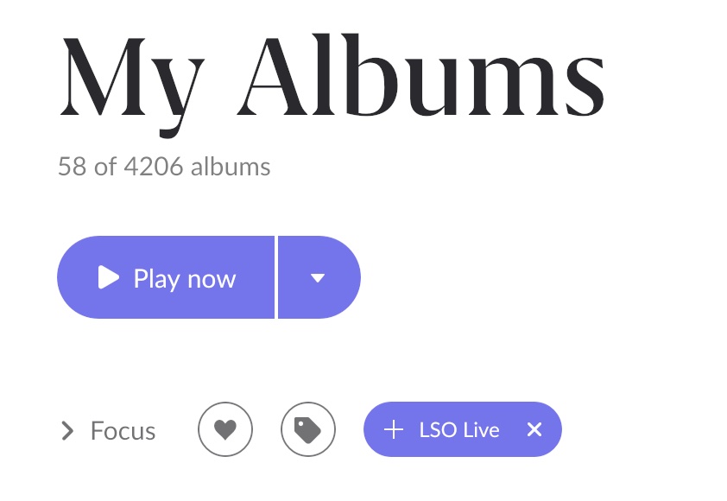Viewport: 727px width, 501px height.
Task: Click the word LSO in the filter chip
Action: click(438, 430)
